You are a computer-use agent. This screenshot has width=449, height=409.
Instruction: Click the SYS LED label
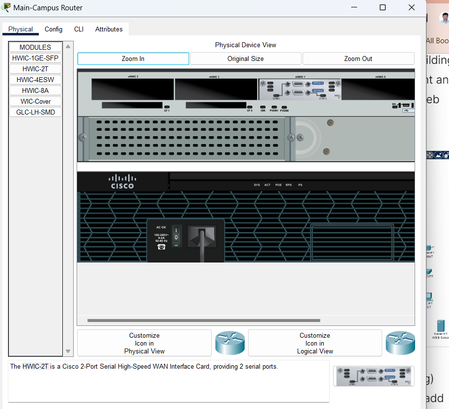[257, 185]
